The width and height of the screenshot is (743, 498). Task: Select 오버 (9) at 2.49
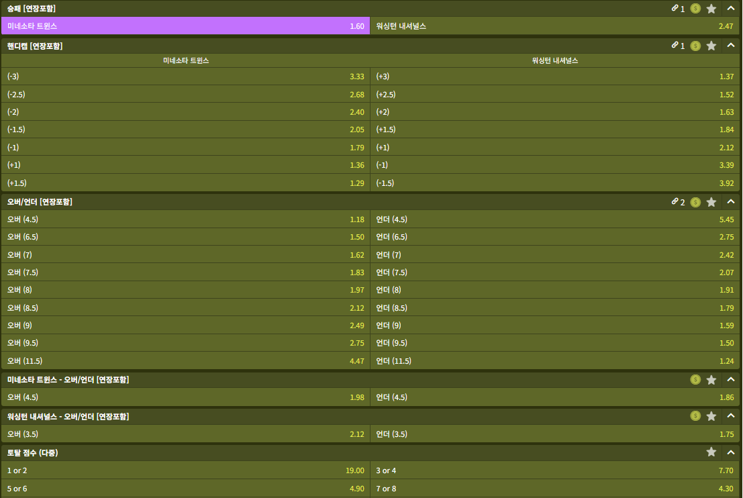pos(185,326)
